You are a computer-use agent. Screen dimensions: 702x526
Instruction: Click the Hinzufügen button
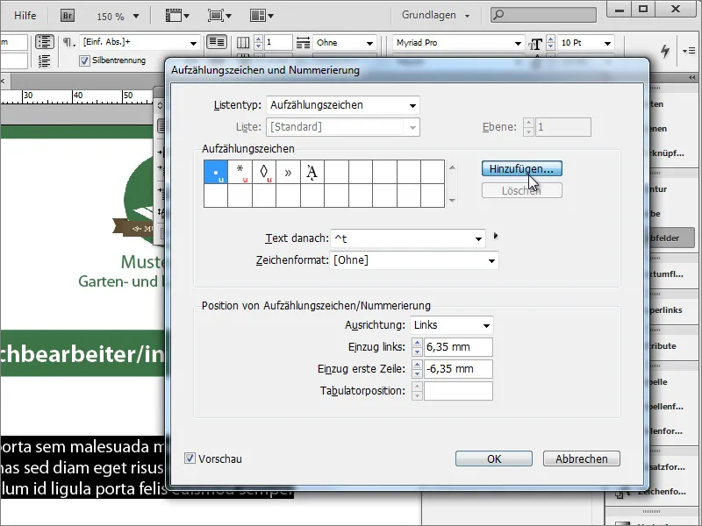click(x=521, y=168)
